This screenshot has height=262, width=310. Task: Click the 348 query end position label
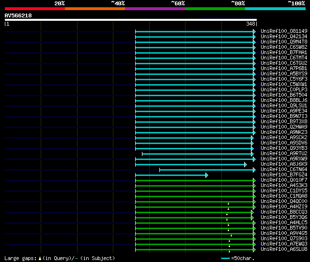[250, 24]
